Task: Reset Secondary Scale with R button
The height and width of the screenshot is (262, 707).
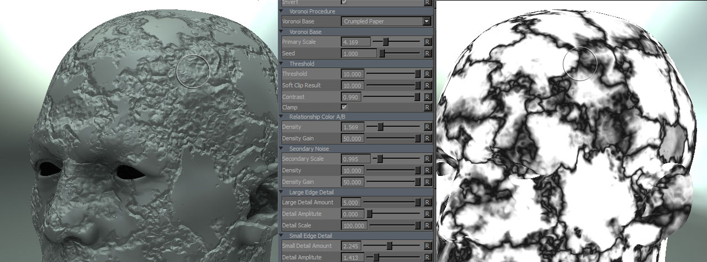Action: pos(427,159)
